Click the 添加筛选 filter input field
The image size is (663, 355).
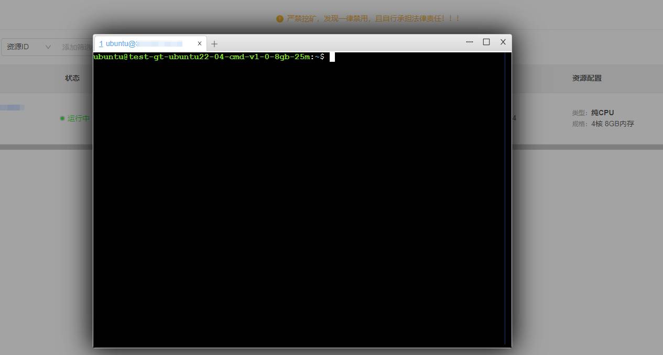tap(77, 47)
